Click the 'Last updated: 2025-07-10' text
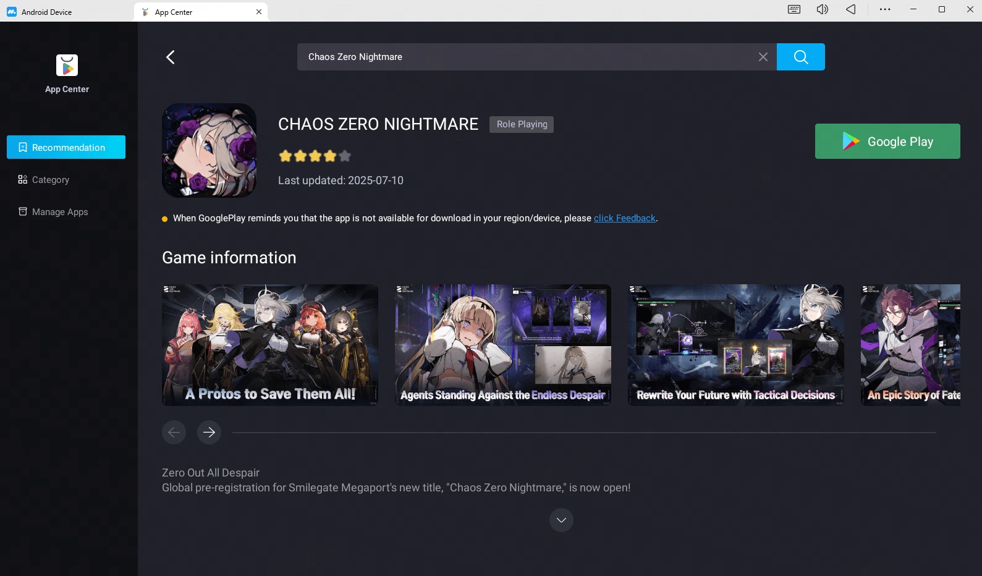The height and width of the screenshot is (576, 982). point(341,180)
